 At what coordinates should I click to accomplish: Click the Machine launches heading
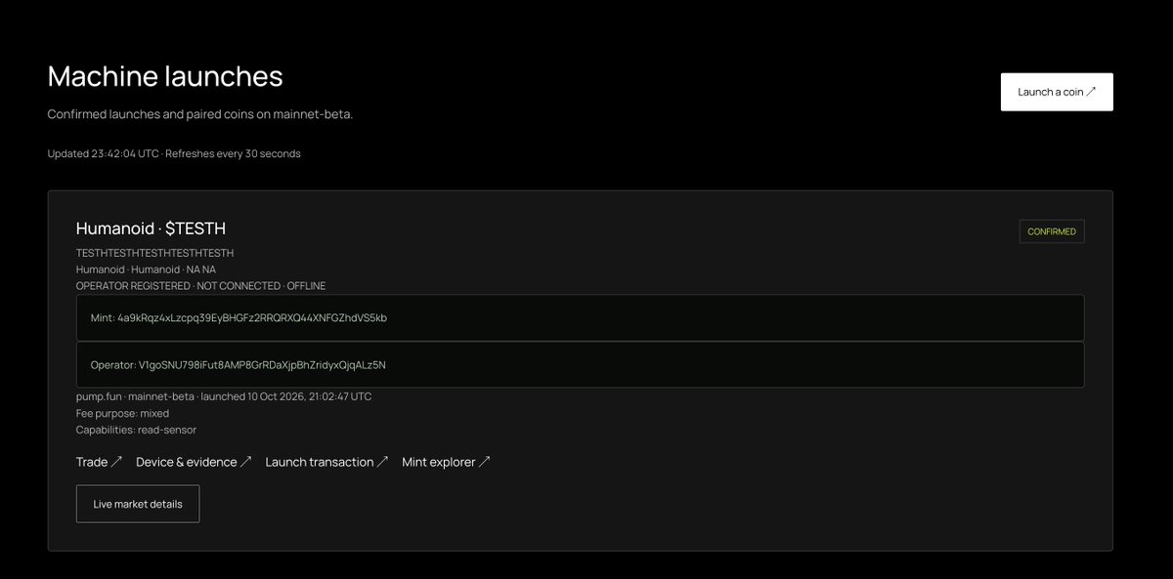[x=165, y=76]
